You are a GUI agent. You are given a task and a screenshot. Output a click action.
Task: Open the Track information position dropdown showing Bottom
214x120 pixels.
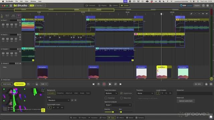[111, 93]
